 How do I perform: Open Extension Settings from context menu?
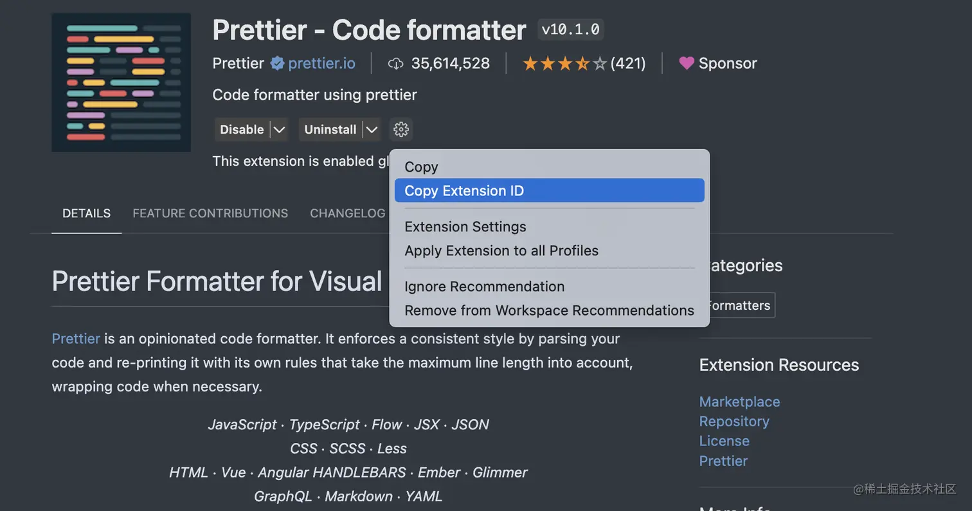(465, 227)
